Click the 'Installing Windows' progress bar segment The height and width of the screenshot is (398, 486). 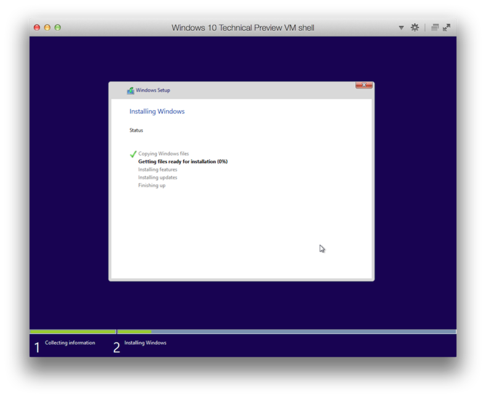coord(287,332)
